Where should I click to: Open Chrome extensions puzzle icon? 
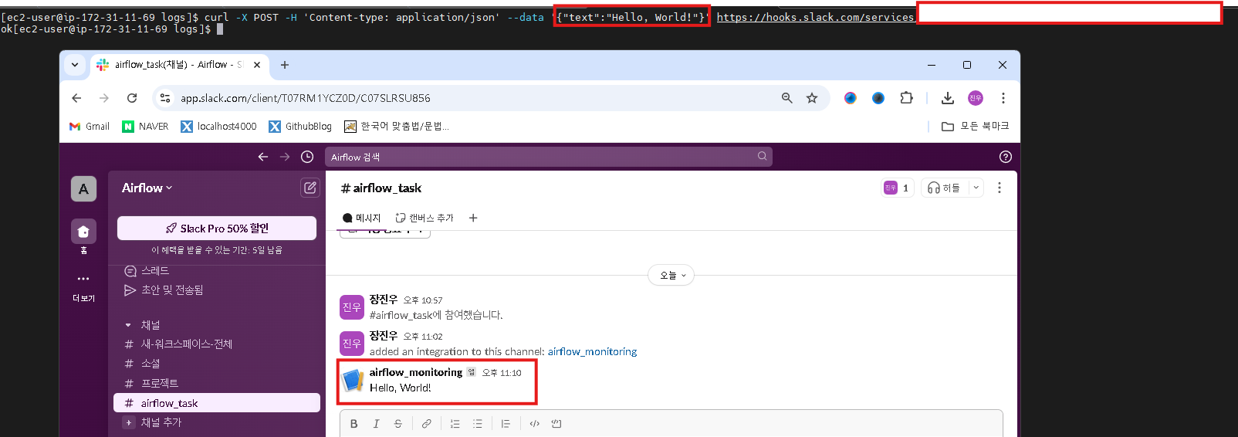(x=906, y=98)
